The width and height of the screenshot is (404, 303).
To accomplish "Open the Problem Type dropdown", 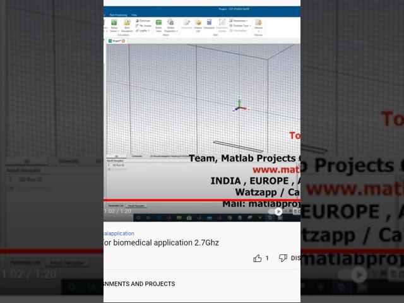I will point(240,25).
